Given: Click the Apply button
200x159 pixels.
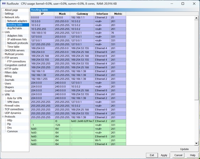Looking at the screenshot, I should (x=164, y=155).
